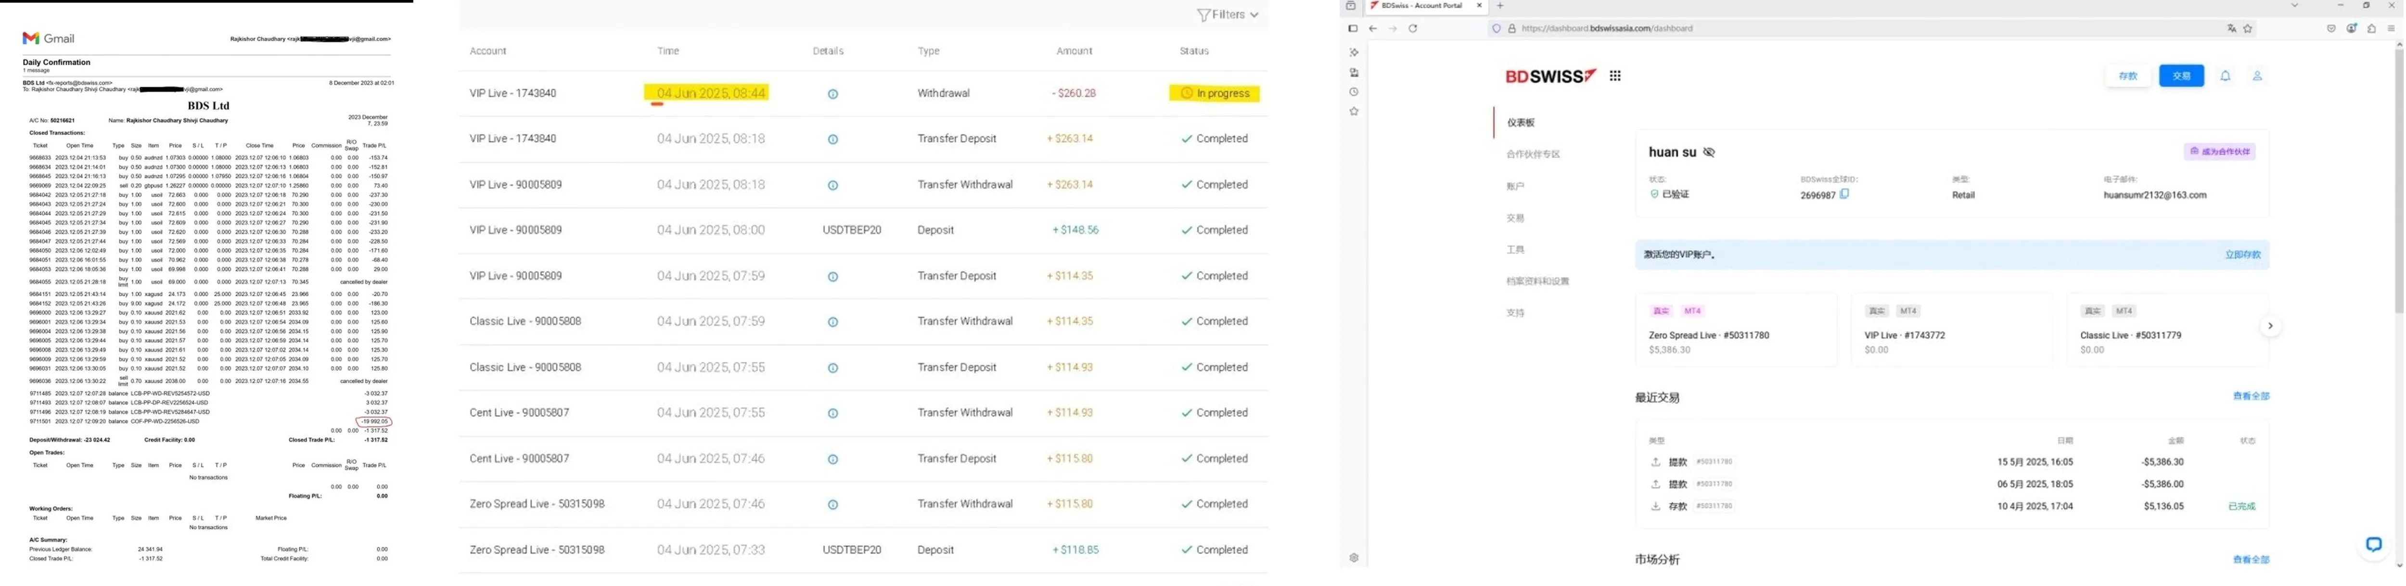Click the Gmail logo in the email printout
This screenshot has width=2406, height=586.
[49, 38]
